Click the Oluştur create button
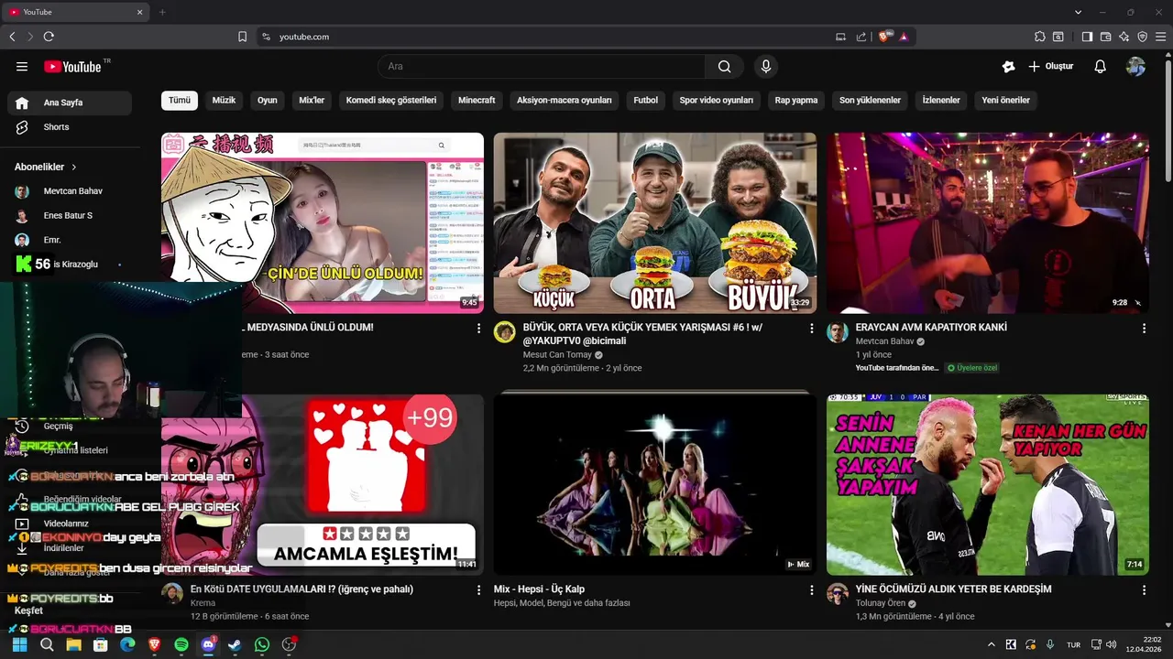Screen dimensions: 1173x659 pyautogui.click(x=1050, y=66)
